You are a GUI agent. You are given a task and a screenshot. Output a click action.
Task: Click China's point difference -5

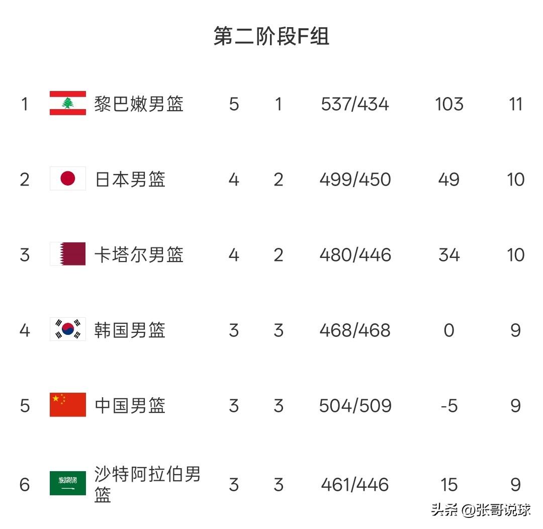pos(449,406)
